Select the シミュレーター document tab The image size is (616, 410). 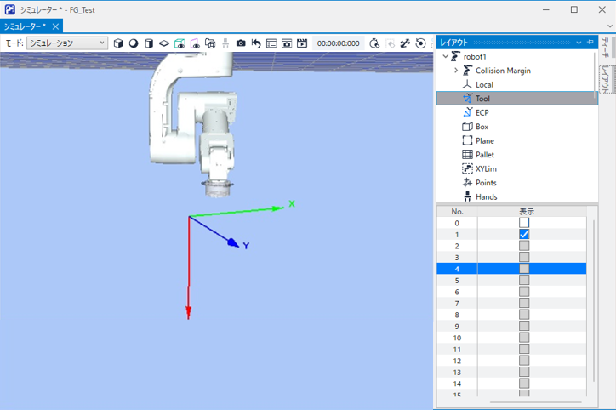[24, 26]
